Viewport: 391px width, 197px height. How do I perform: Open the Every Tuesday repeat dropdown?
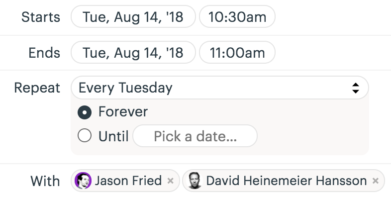click(x=220, y=88)
